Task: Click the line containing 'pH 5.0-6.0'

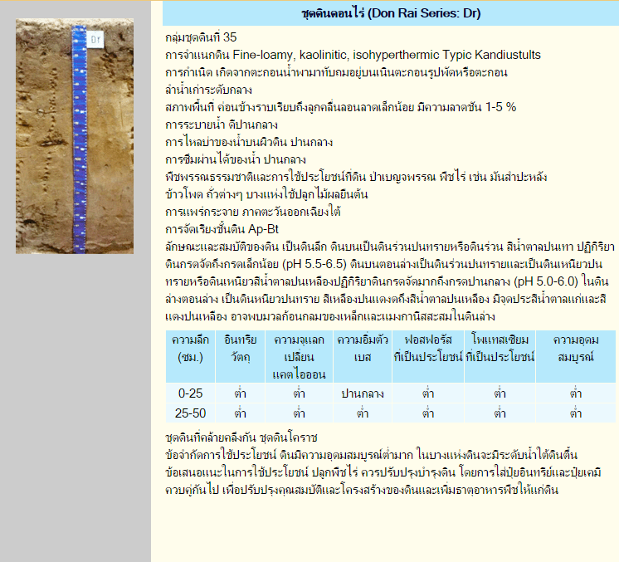Action: coord(387,281)
